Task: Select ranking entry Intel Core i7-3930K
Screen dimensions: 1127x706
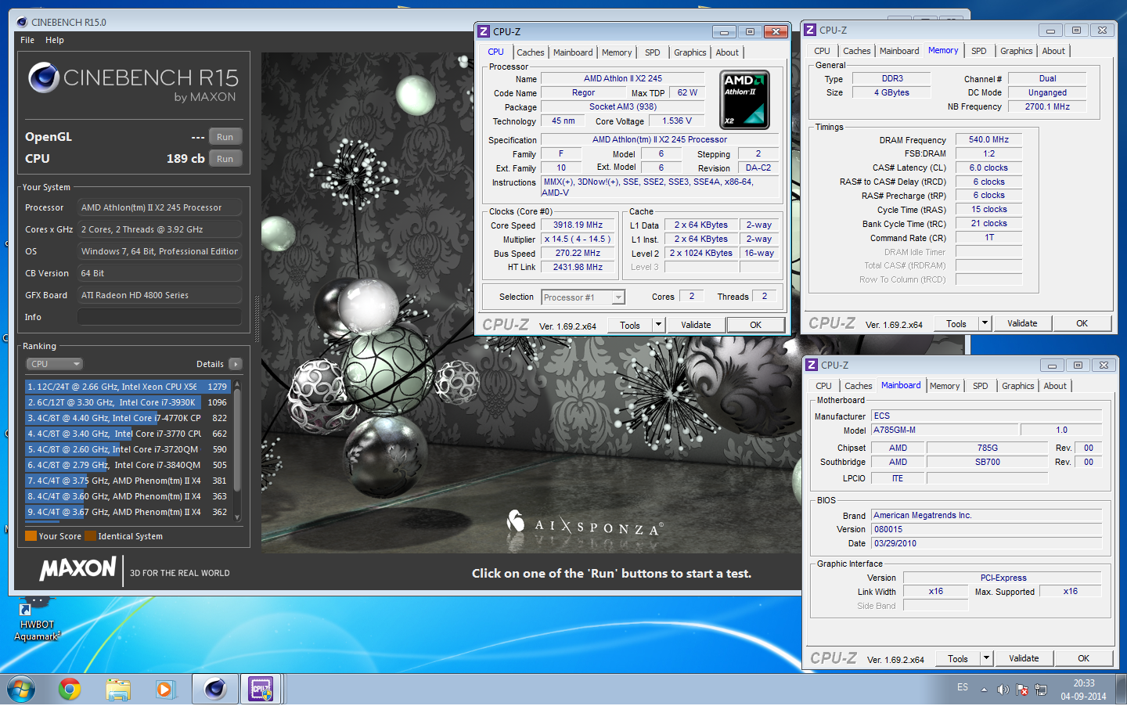Action: (128, 402)
